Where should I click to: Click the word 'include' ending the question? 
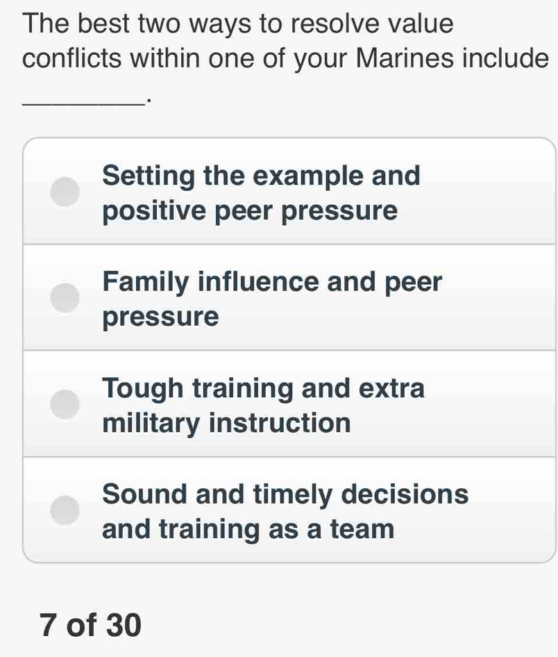click(x=506, y=58)
